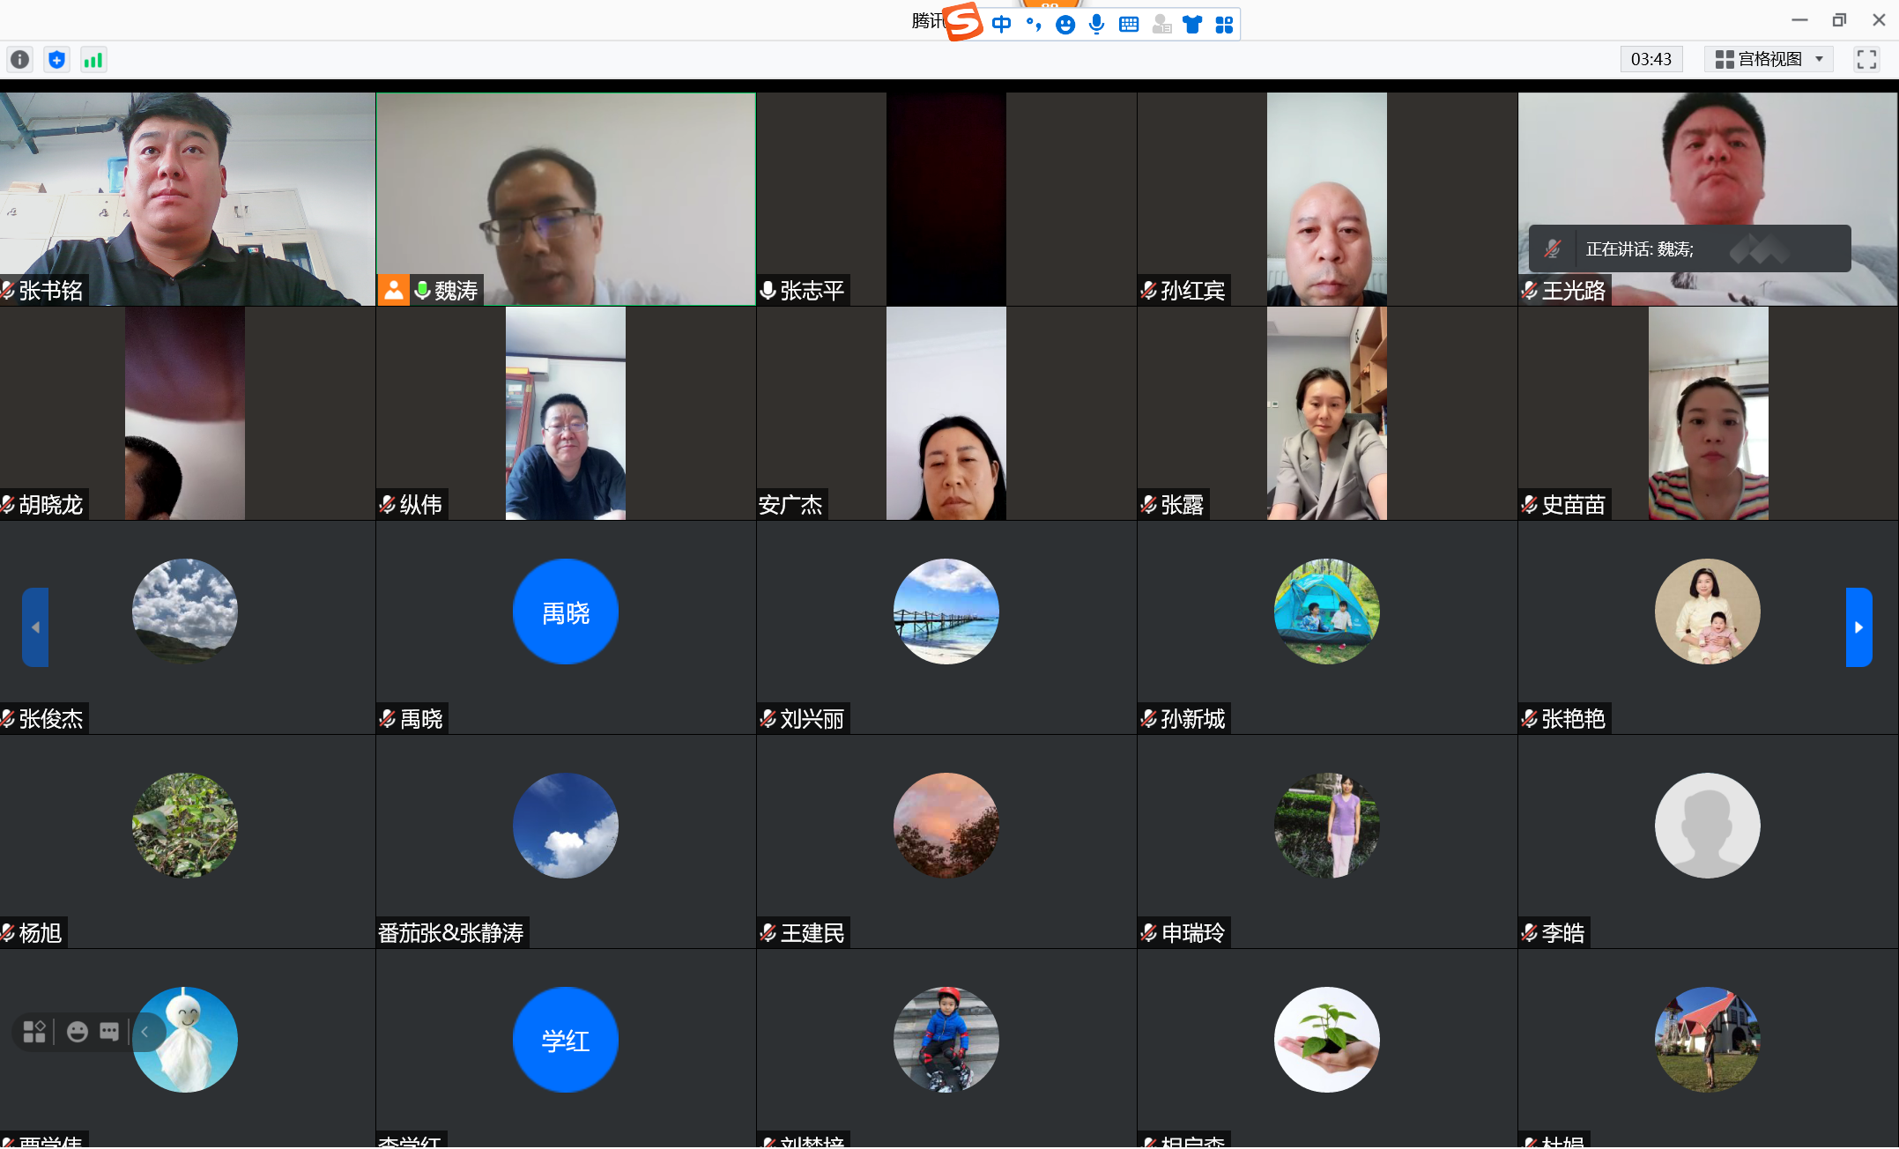This screenshot has height=1149, width=1899.
Task: Go to the previous page of participants
Action: [35, 627]
